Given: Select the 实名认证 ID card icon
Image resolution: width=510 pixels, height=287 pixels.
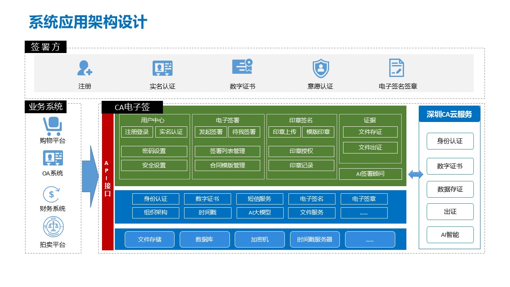Looking at the screenshot, I should (x=163, y=68).
